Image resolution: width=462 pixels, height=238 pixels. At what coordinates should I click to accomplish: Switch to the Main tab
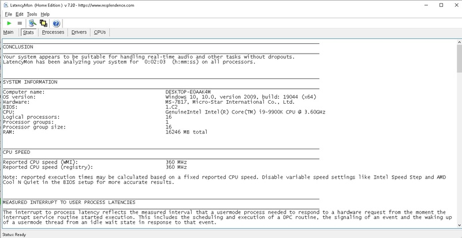pos(8,32)
